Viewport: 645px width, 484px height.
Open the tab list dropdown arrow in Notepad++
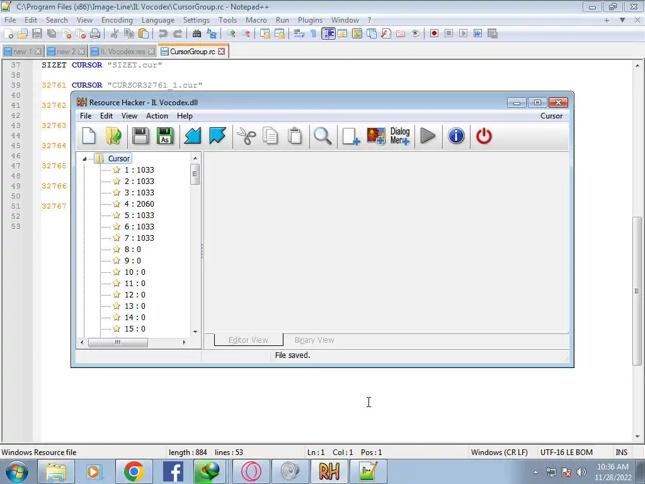622,20
